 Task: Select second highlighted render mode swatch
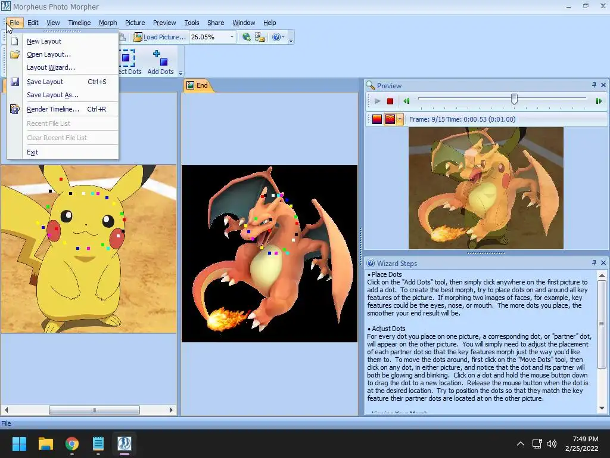390,119
